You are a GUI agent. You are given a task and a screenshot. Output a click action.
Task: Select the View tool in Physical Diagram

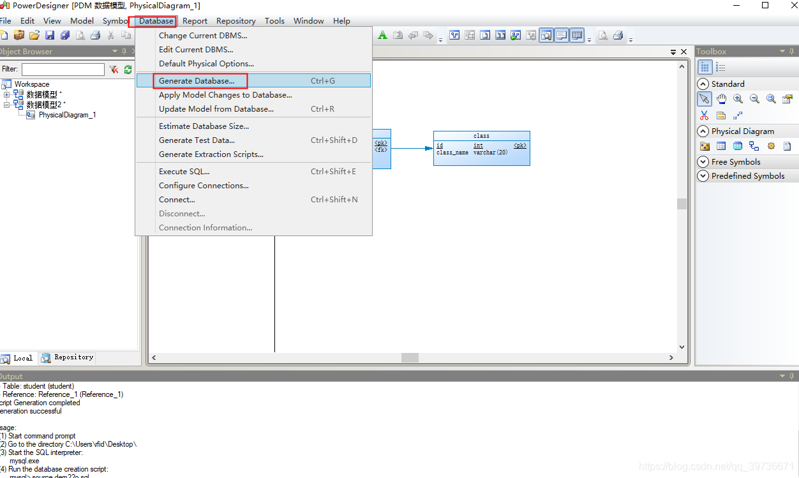click(738, 146)
